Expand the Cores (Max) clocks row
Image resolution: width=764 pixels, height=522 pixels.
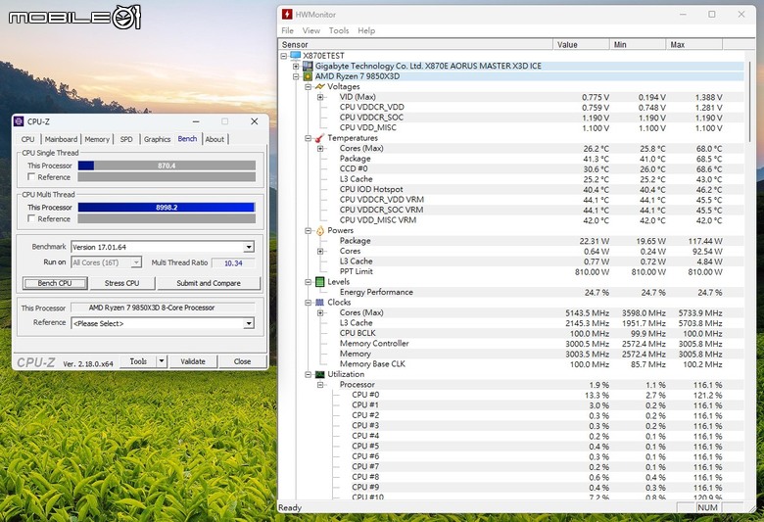pyautogui.click(x=320, y=313)
